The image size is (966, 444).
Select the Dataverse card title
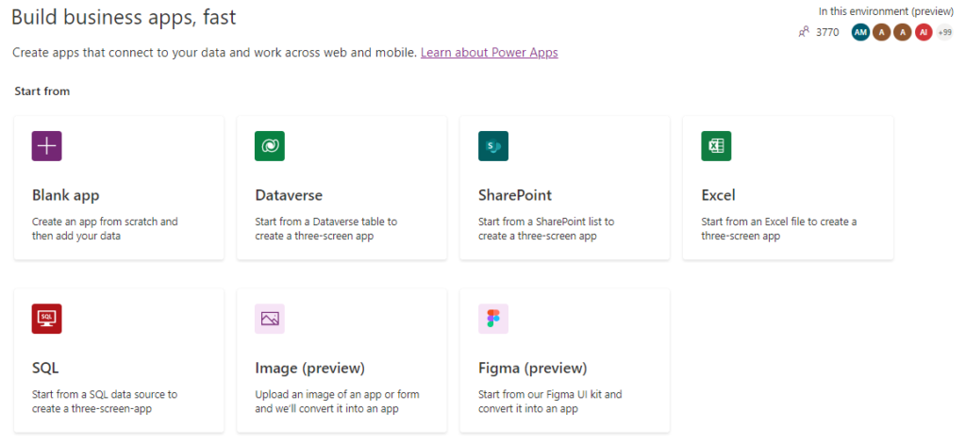tap(289, 196)
